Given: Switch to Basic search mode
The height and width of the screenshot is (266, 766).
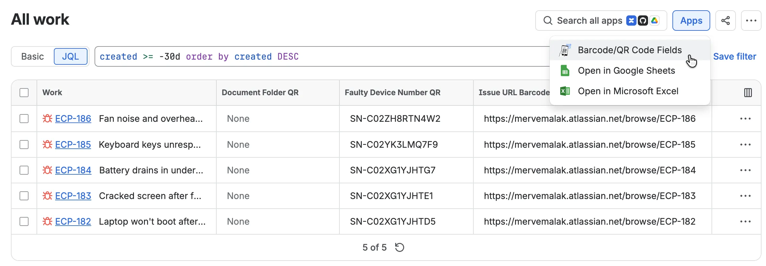Looking at the screenshot, I should pyautogui.click(x=32, y=56).
